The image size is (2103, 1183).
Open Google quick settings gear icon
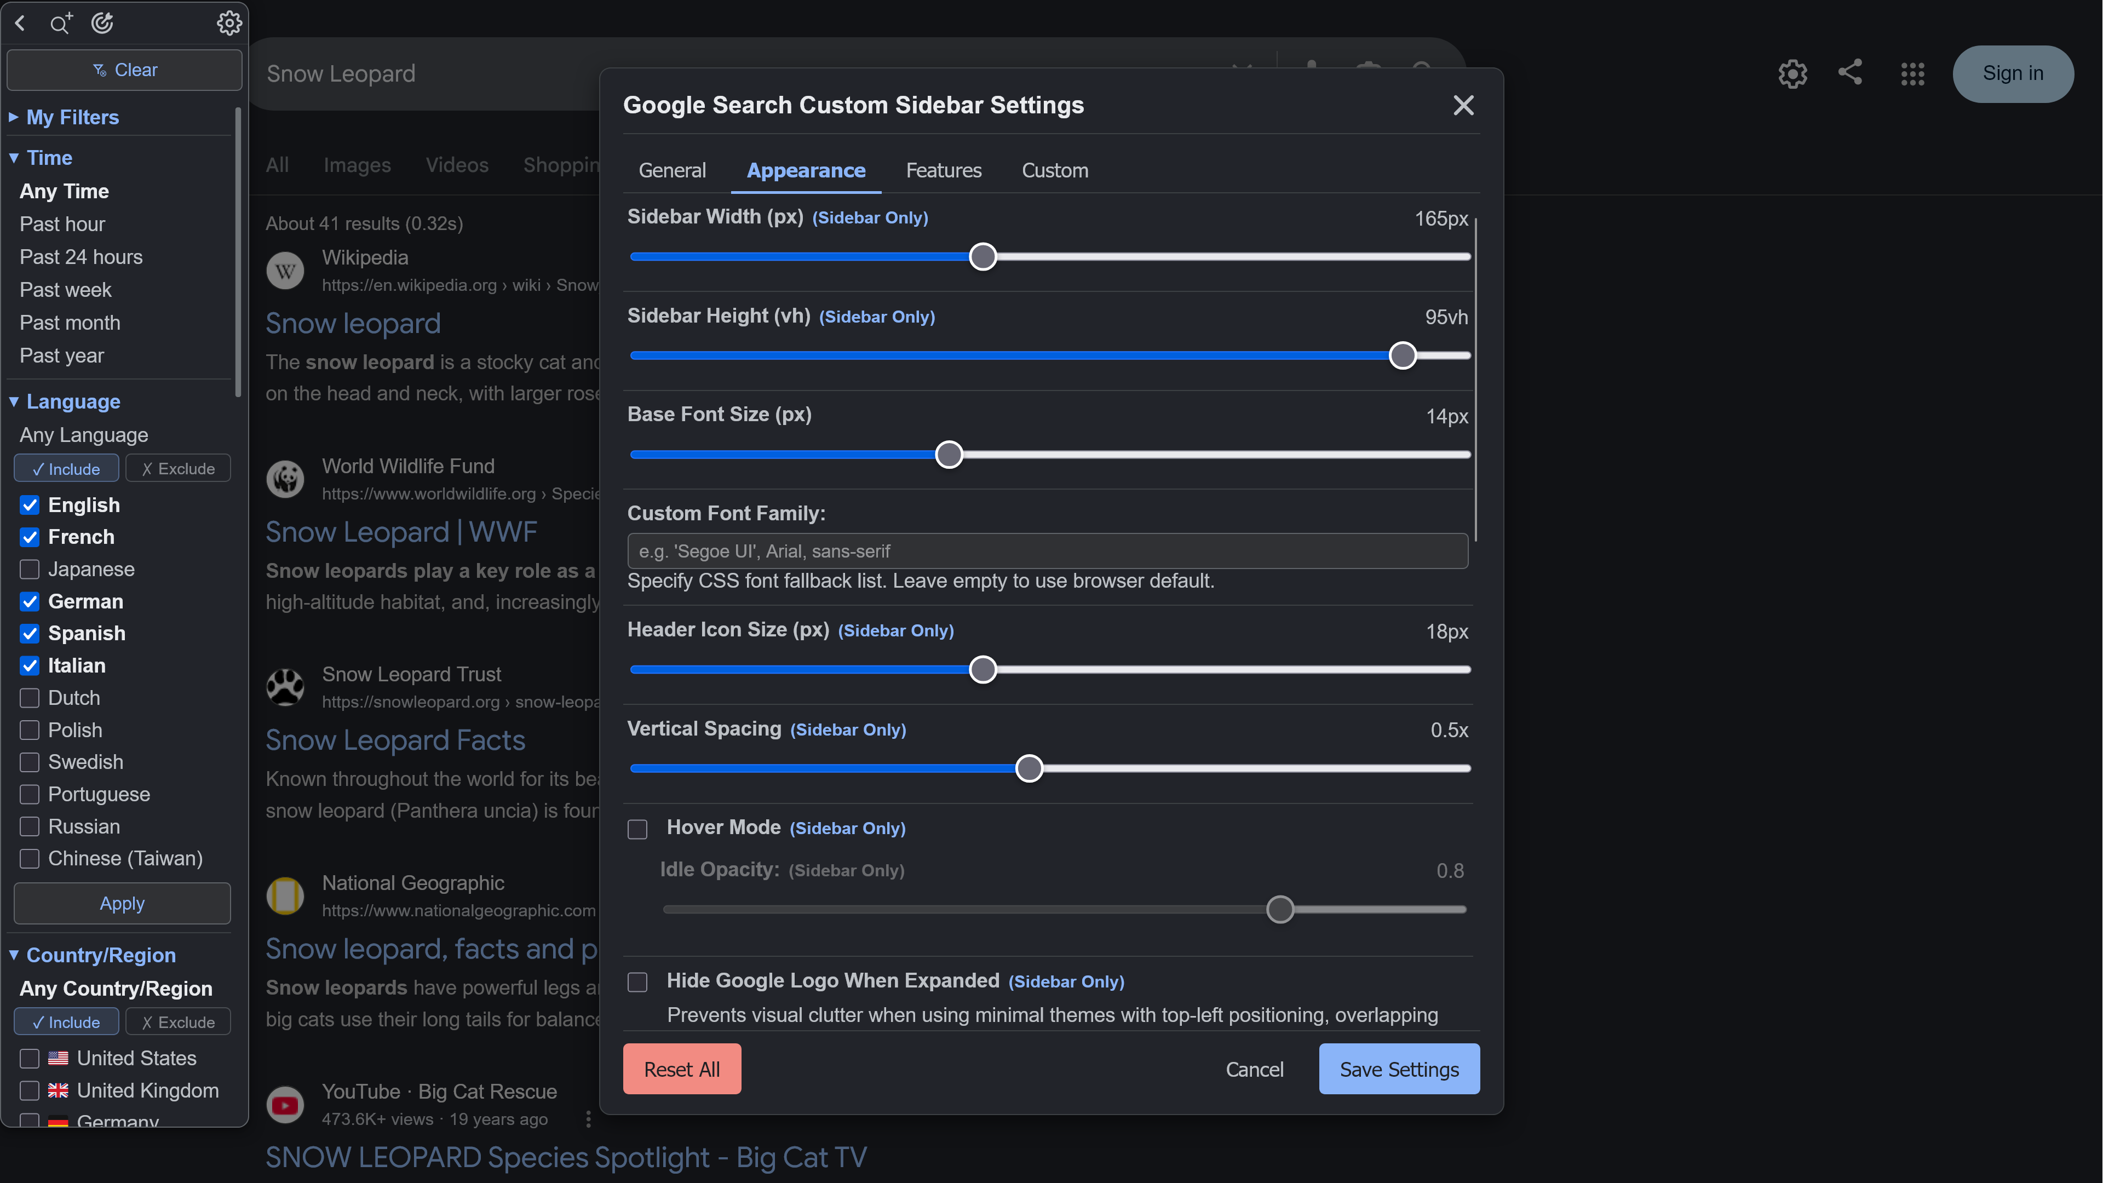tap(1792, 74)
